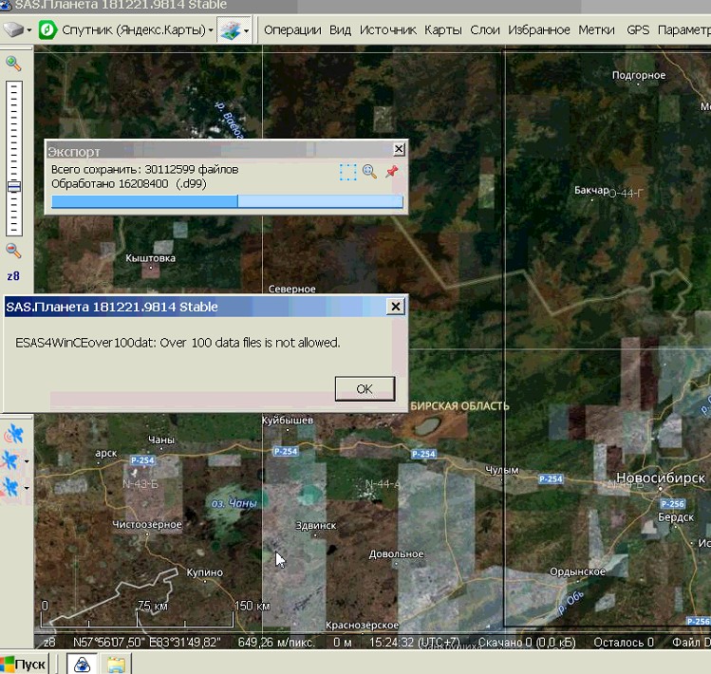Toggle the red pin in Экспорт window

pos(391,172)
